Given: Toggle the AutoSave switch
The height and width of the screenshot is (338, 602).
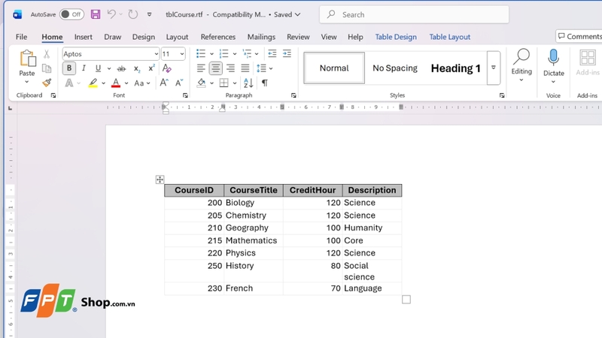Looking at the screenshot, I should click(71, 14).
